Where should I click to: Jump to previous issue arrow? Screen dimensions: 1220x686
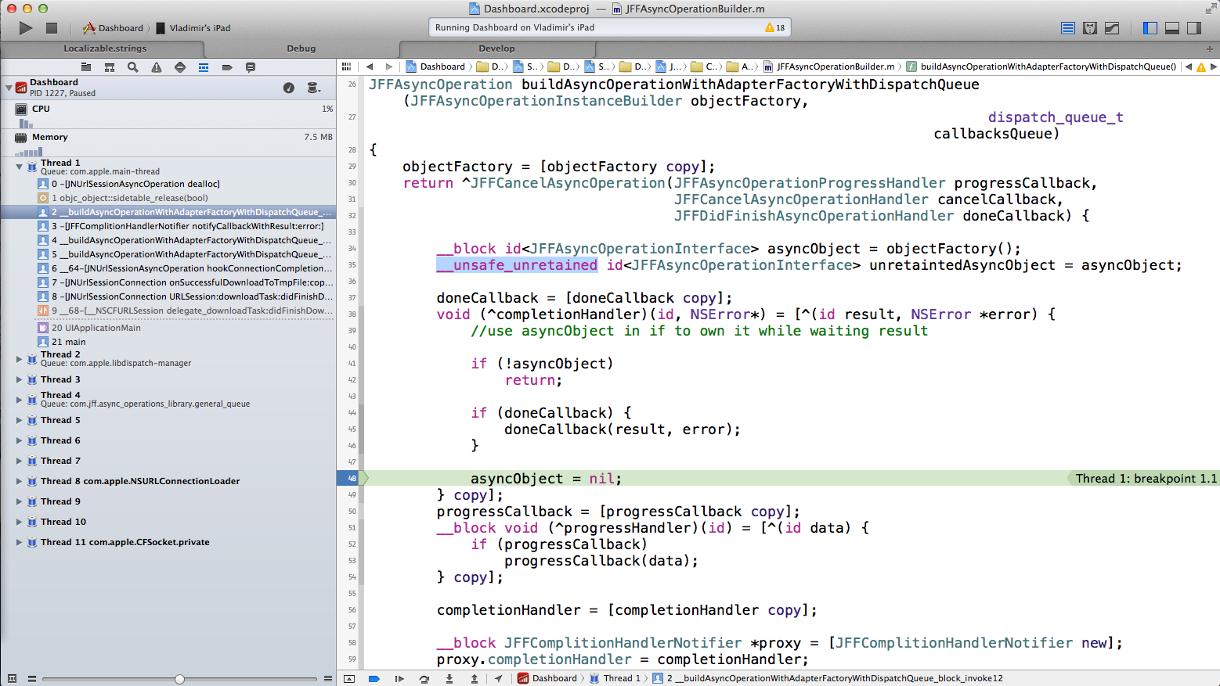[1189, 66]
